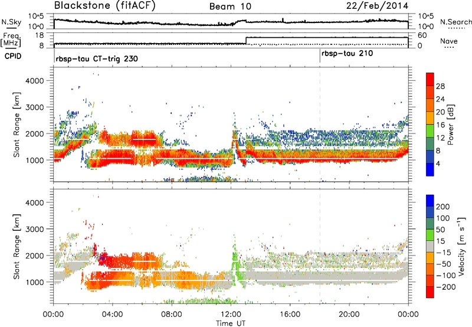The width and height of the screenshot is (472, 327).
Task: Click the green velocity spike near 12:00
Action: click(235, 259)
